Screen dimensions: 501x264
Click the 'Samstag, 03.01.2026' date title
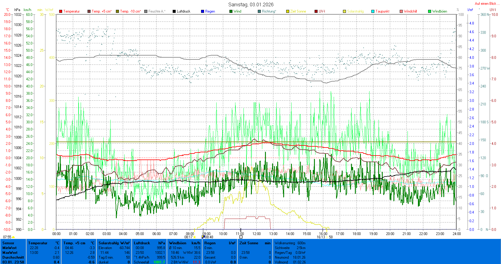pyautogui.click(x=251, y=4)
